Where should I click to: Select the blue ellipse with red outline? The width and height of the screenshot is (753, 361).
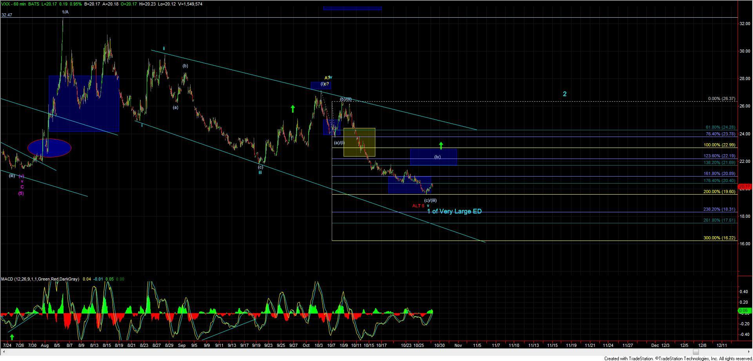pos(49,148)
